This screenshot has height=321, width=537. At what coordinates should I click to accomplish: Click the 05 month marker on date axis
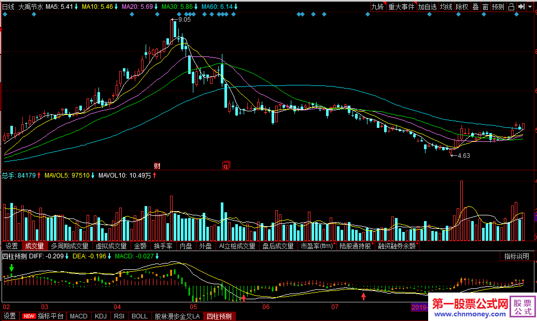pyautogui.click(x=193, y=307)
